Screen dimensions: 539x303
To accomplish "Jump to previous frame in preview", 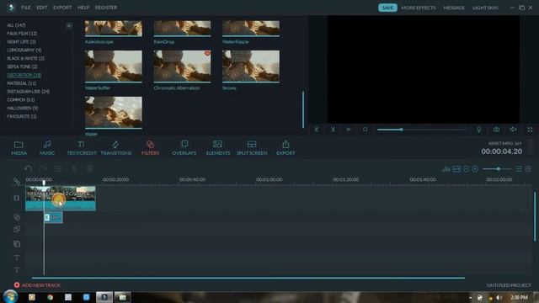I will (x=317, y=130).
